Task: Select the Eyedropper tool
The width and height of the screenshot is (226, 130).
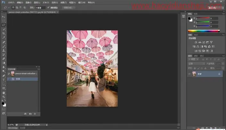Action: (4, 38)
